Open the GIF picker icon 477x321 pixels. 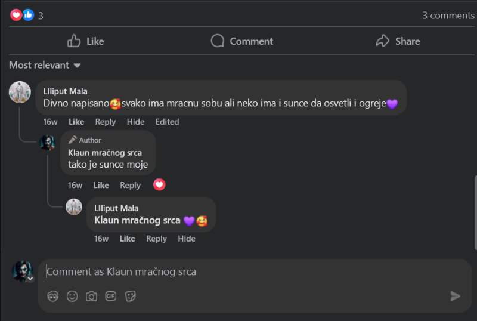click(111, 296)
